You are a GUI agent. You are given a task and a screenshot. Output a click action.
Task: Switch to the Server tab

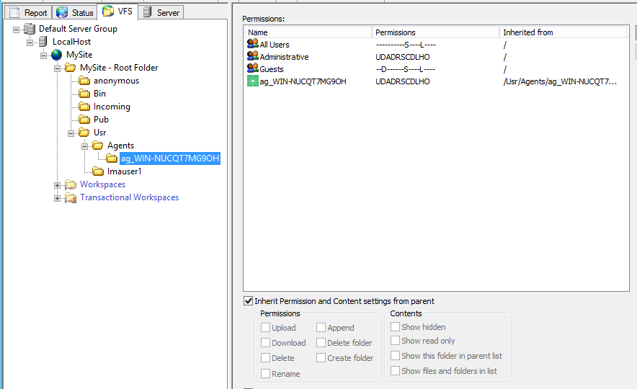pyautogui.click(x=161, y=12)
